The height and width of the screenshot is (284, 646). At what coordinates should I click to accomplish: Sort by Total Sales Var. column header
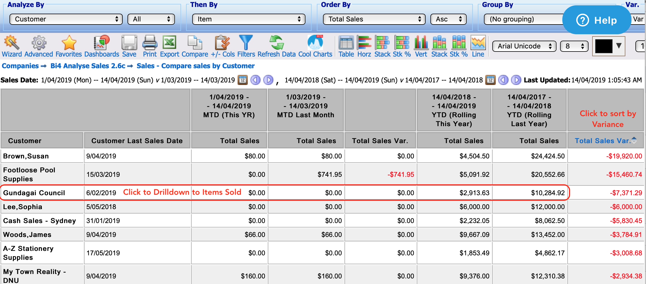pos(606,141)
